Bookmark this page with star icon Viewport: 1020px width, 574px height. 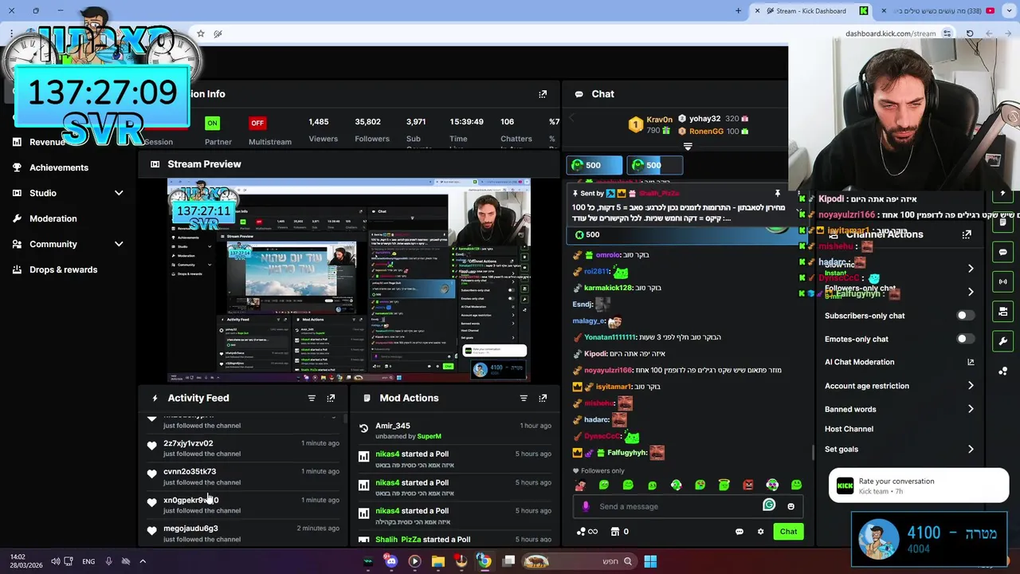point(201,33)
